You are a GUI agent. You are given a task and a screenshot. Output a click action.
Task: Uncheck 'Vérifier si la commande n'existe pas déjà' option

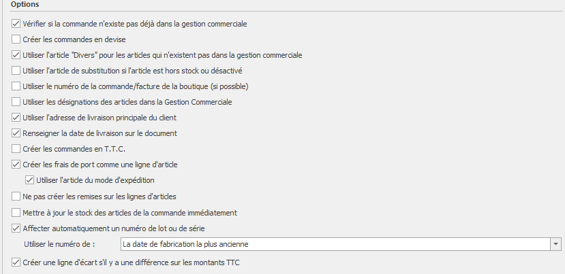(16, 24)
